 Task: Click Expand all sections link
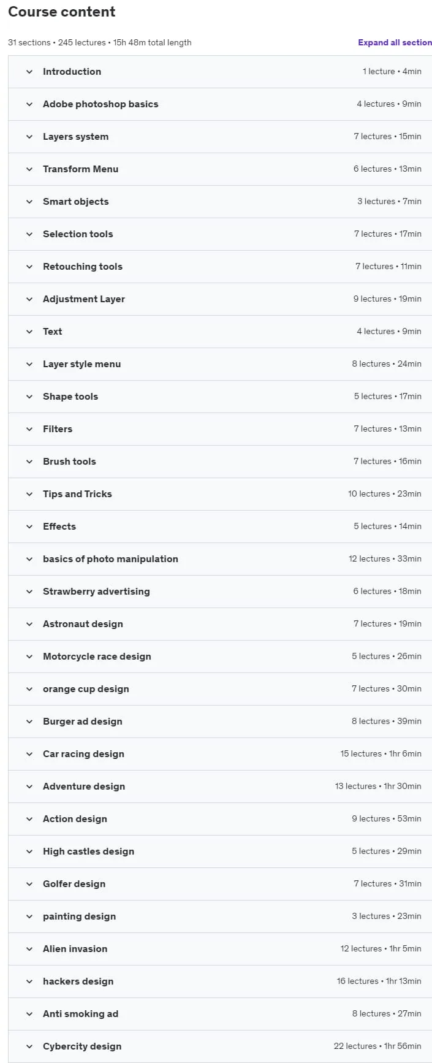(x=395, y=42)
